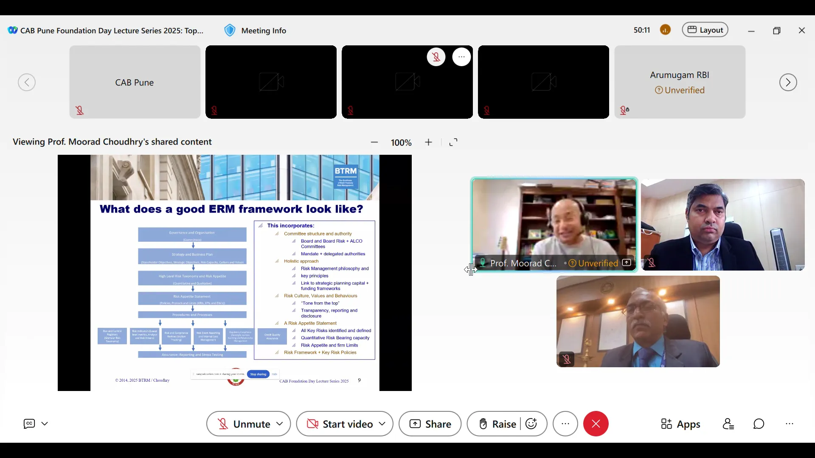This screenshot has width=815, height=458.
Task: Show next participants with right arrow
Action: 788,82
